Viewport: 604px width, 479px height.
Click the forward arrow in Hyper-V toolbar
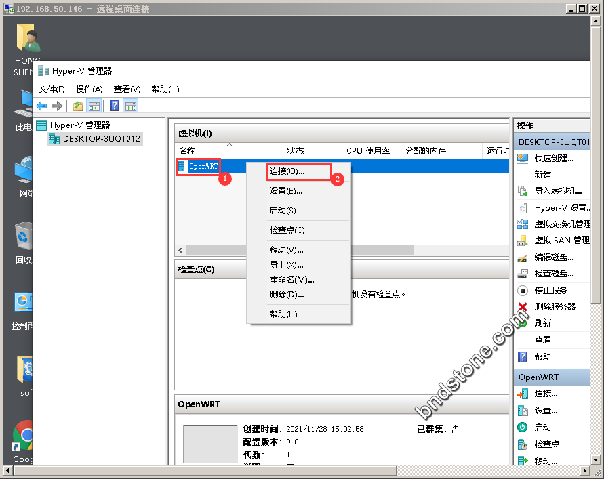pyautogui.click(x=57, y=106)
